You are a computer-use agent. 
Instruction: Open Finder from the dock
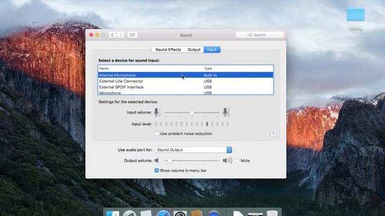(x=112, y=214)
